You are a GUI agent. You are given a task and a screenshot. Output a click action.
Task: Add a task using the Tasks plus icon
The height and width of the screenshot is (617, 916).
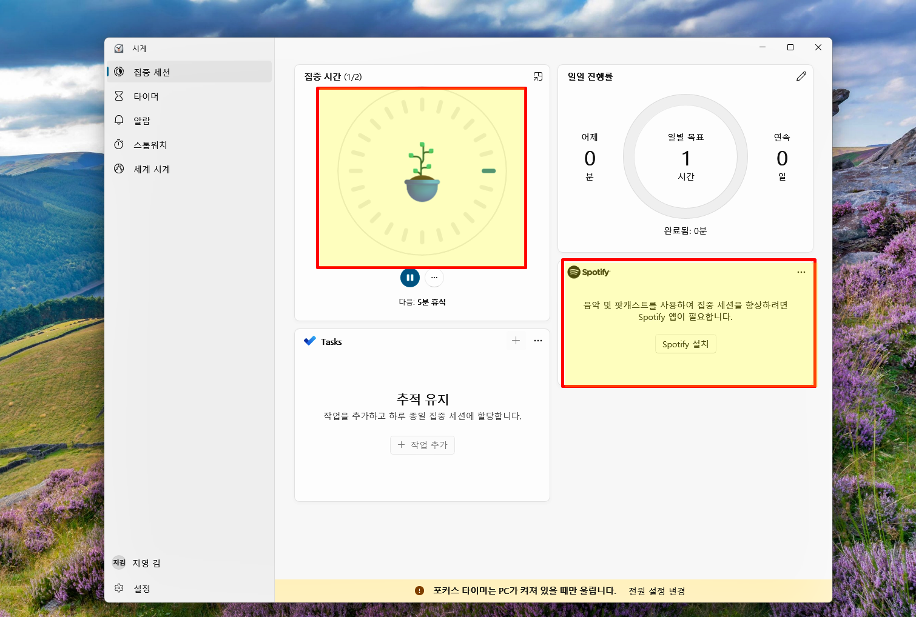pyautogui.click(x=516, y=341)
